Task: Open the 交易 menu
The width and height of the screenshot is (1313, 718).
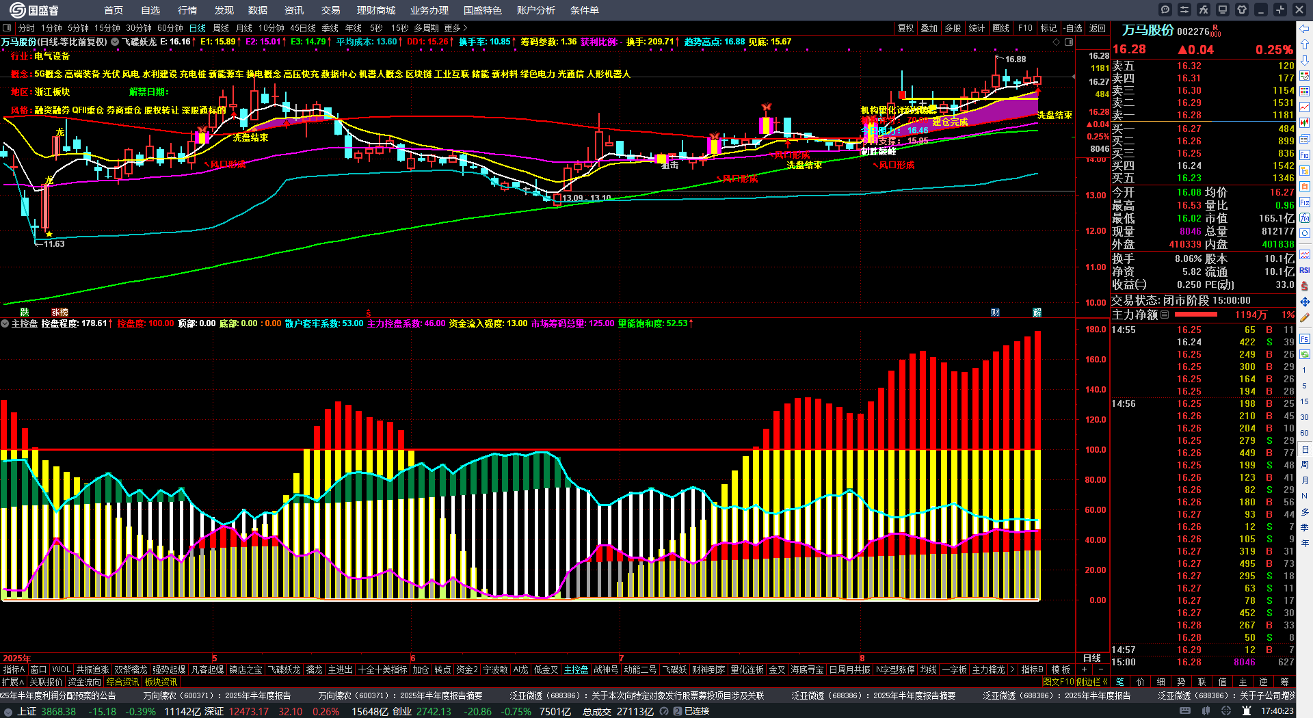Action: 331,10
